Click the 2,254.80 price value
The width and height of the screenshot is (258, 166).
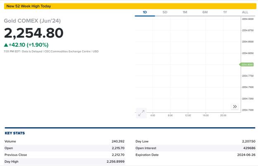[x=34, y=33]
